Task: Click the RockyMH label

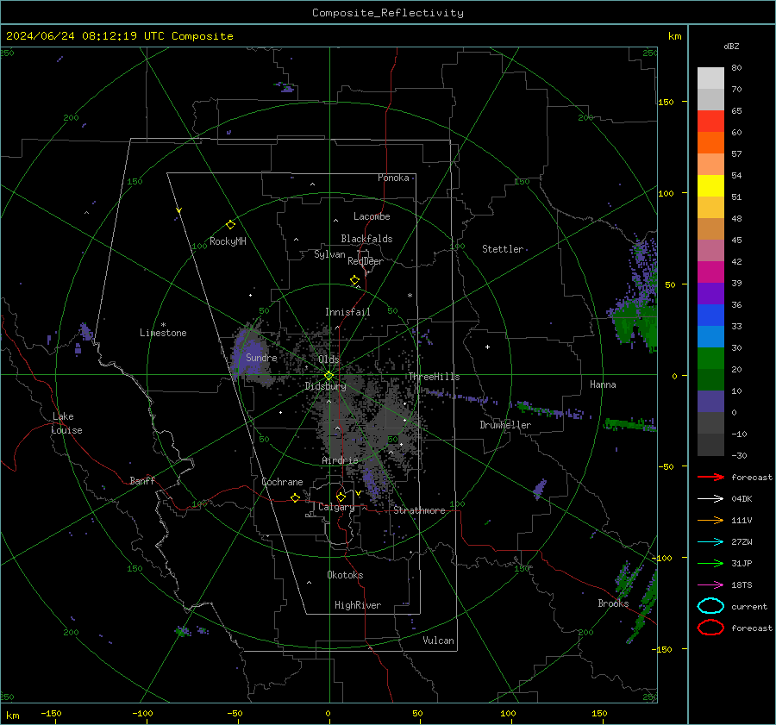Action: tap(228, 241)
